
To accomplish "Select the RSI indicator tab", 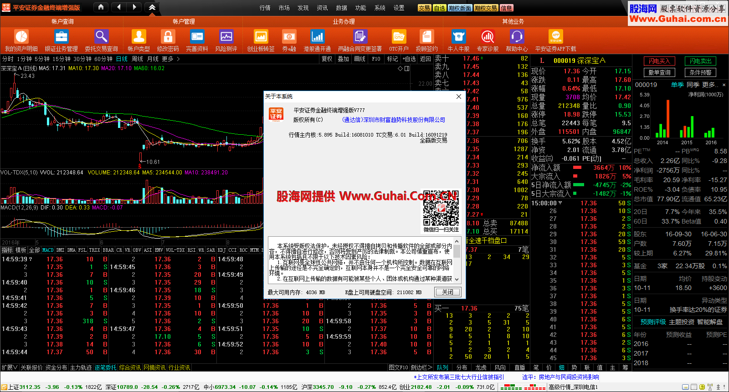I will [191, 250].
